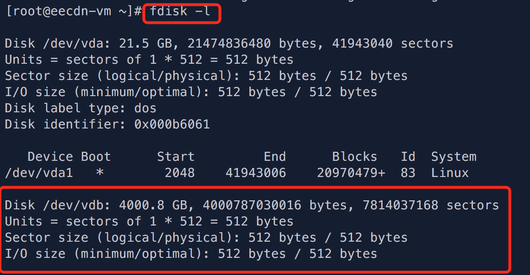Screen dimensions: 530x275
Task: Click the 7814037168 sectors value
Action: 431,206
